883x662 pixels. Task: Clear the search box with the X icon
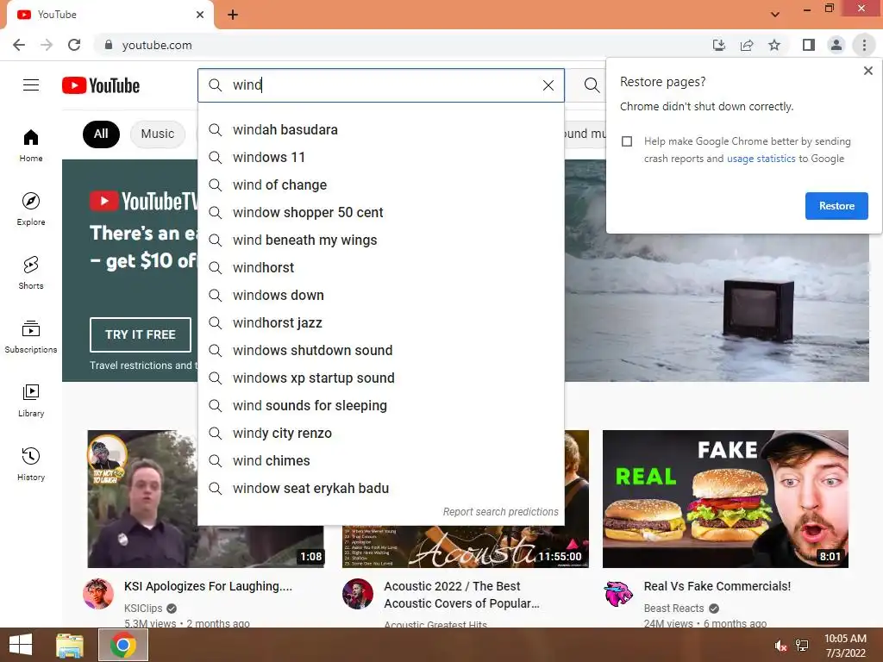coord(548,85)
